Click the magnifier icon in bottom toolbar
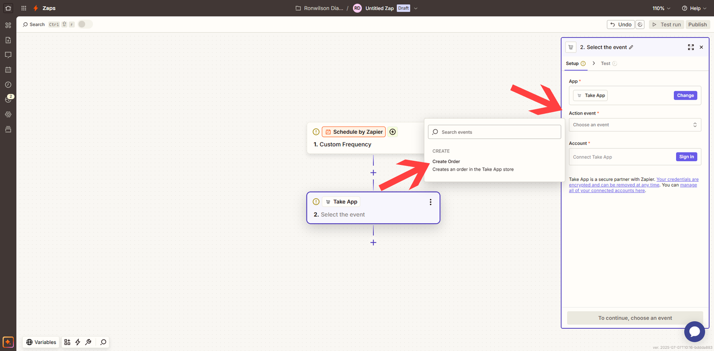The image size is (714, 351). tap(104, 342)
